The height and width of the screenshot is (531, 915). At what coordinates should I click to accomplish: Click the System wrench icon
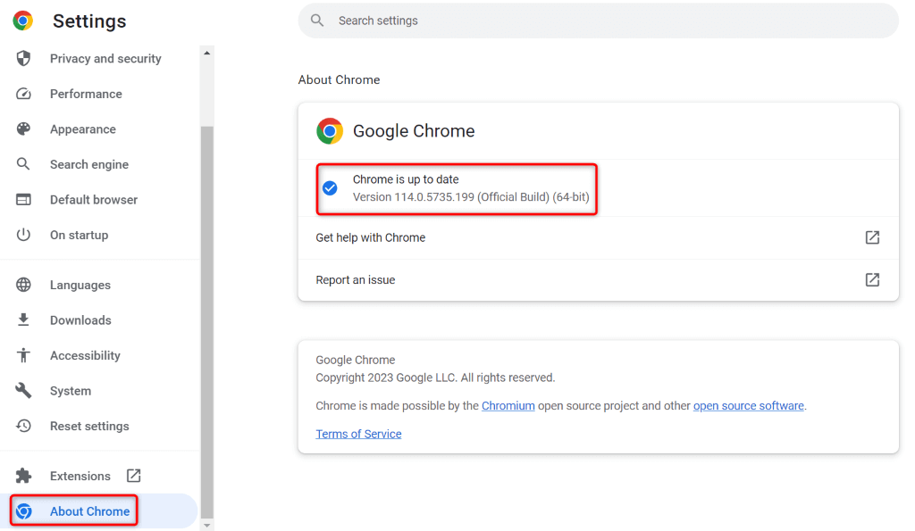(22, 390)
